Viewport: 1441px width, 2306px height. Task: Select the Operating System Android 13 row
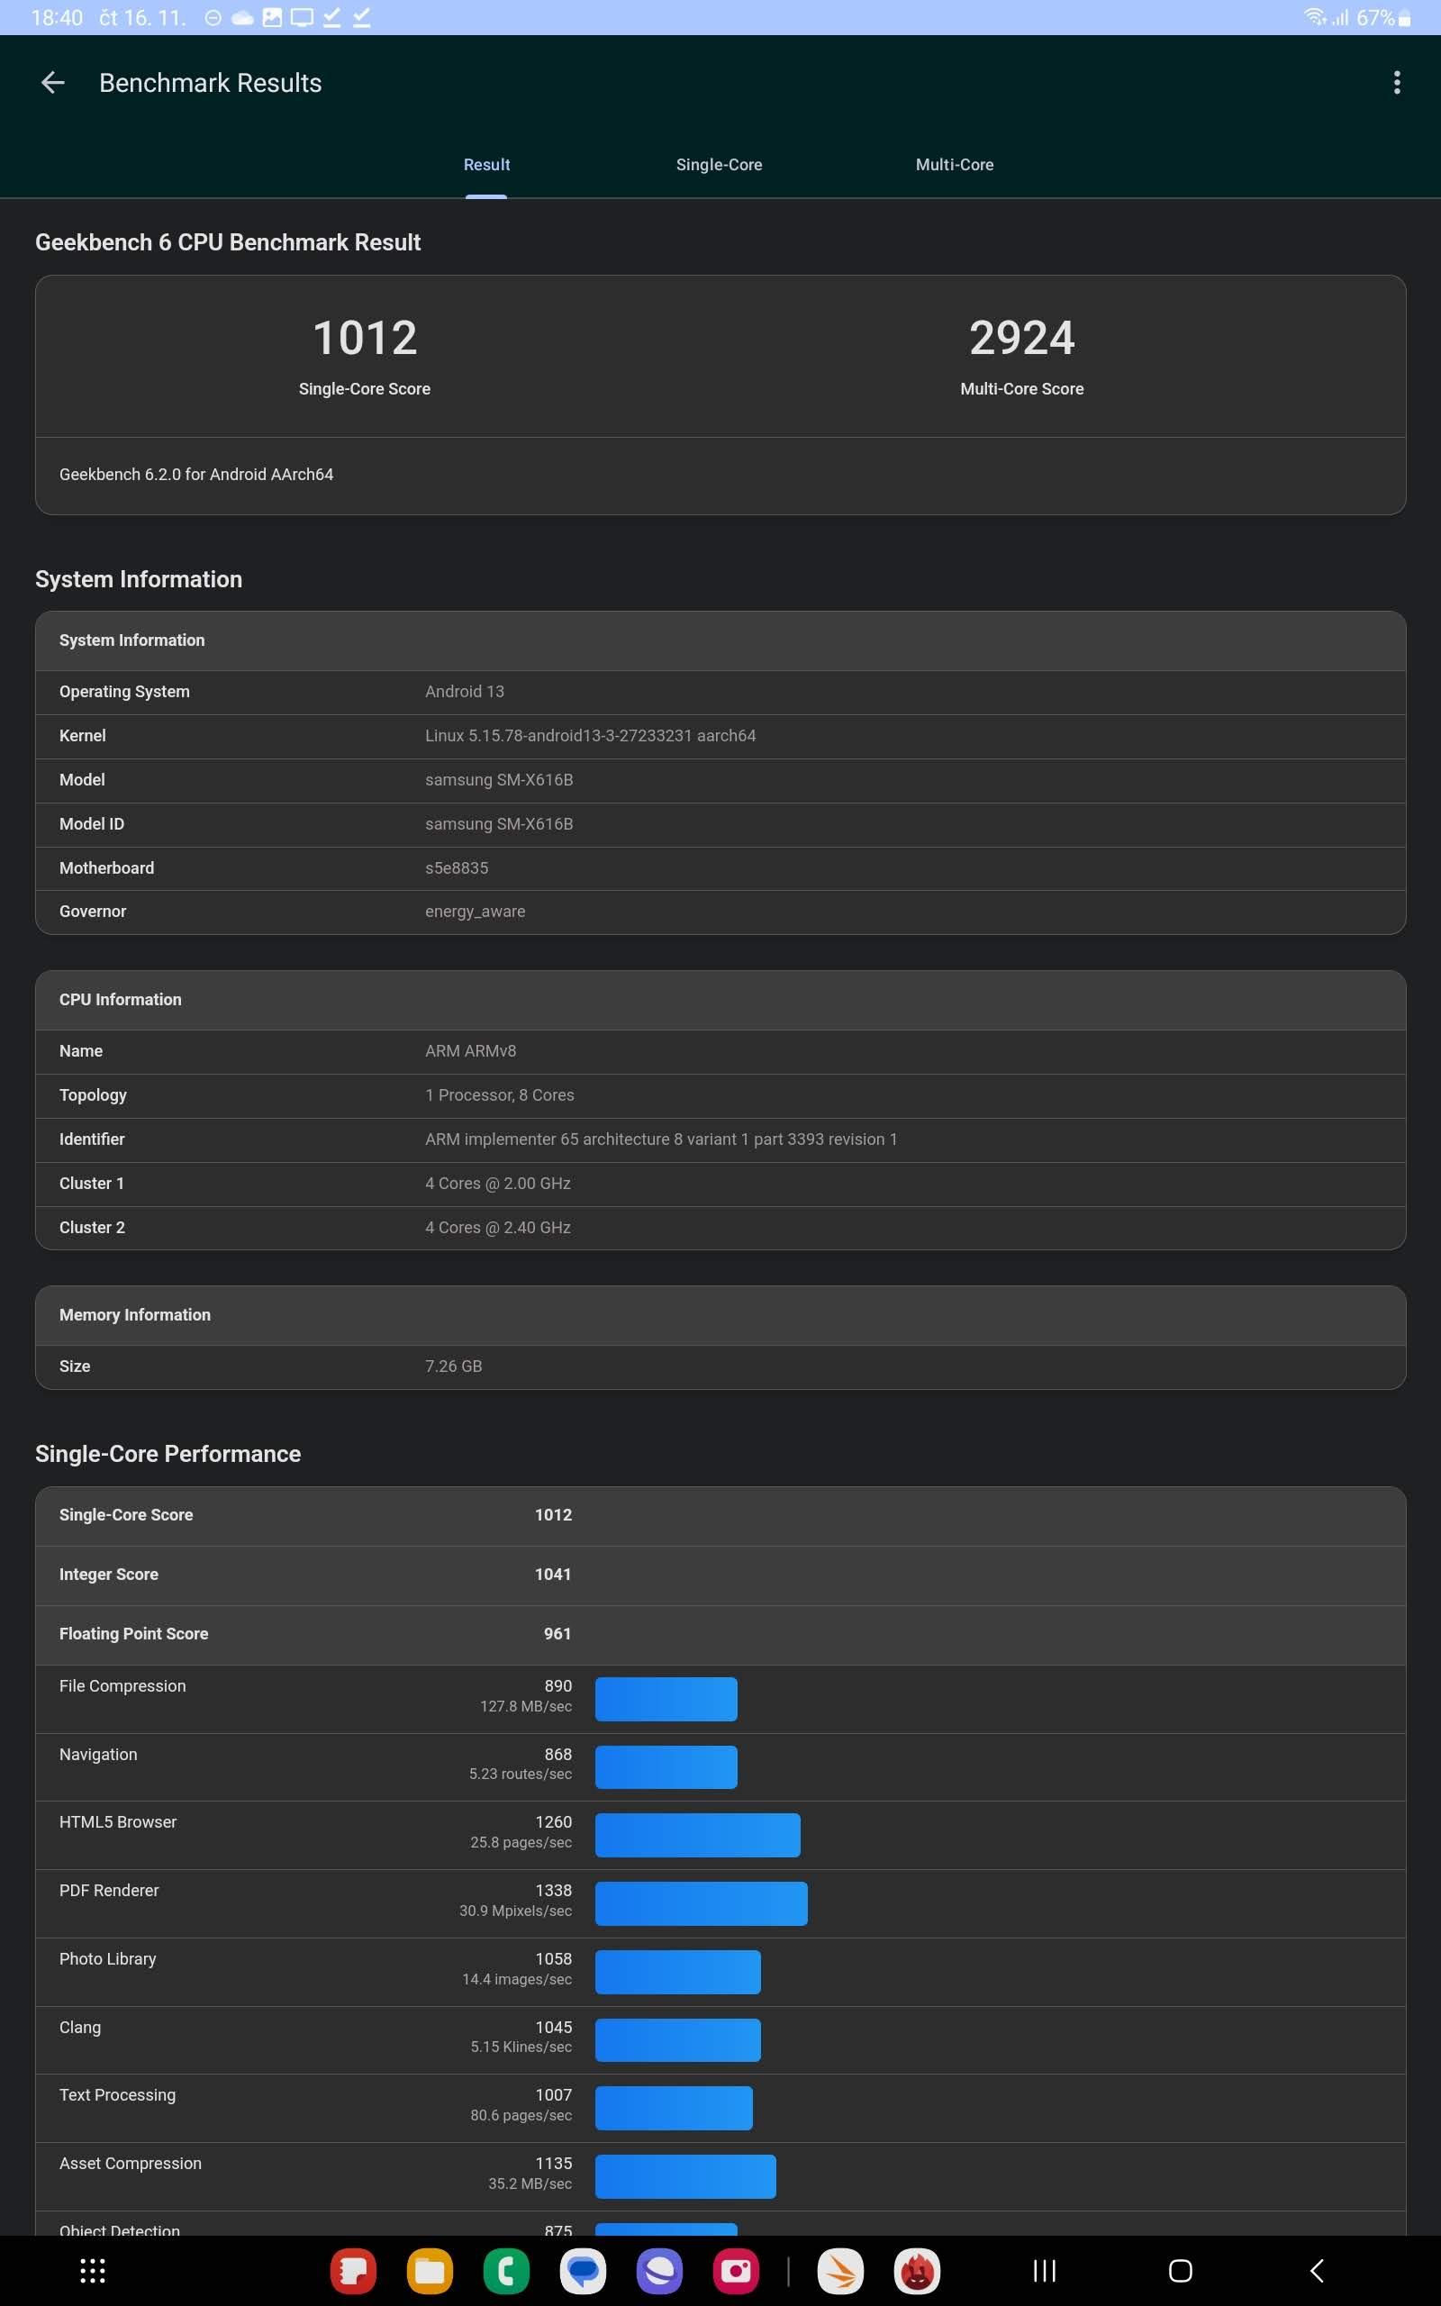tap(720, 692)
